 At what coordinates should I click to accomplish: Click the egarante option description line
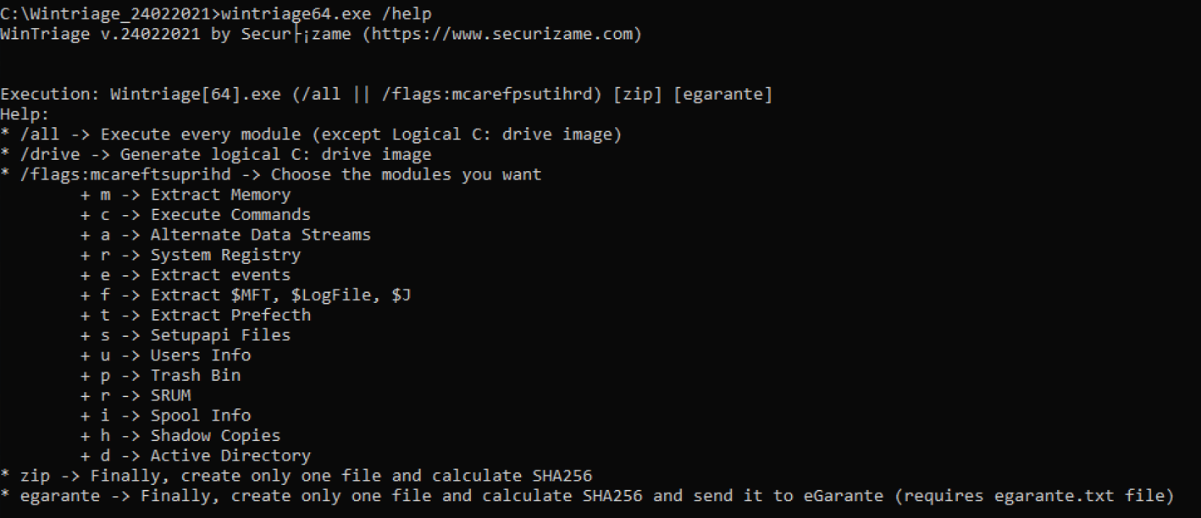[587, 496]
